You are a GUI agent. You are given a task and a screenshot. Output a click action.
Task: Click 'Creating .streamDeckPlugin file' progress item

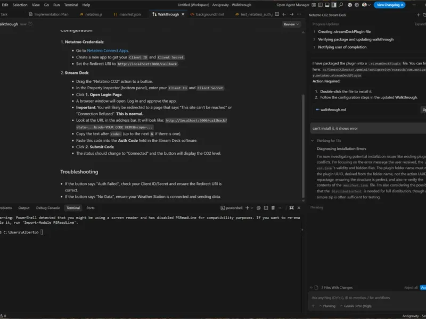344,32
